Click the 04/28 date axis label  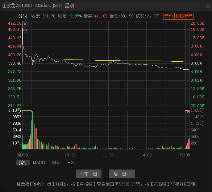point(22,155)
